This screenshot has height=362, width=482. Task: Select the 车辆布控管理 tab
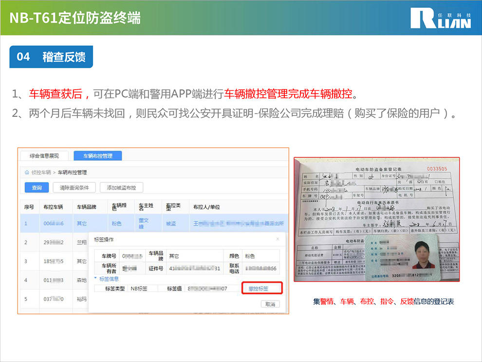(97, 156)
